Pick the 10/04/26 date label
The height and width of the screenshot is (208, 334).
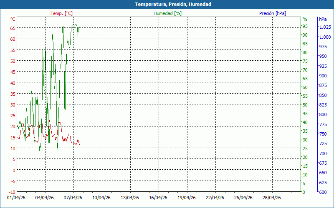(101, 198)
